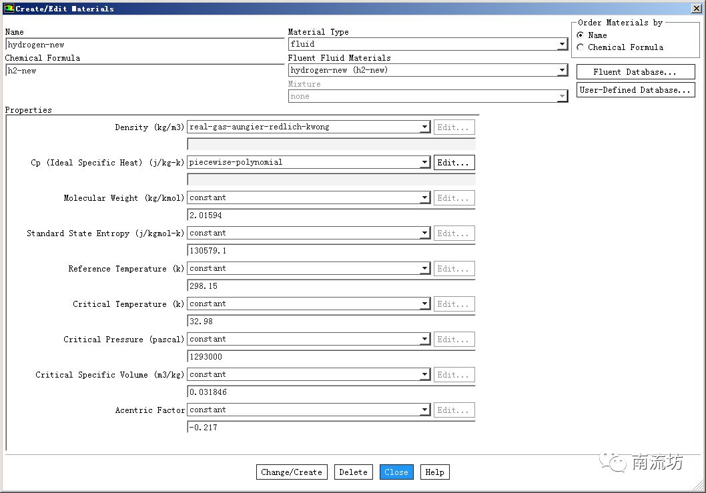Click the Chemical Formula text field
The height and width of the screenshot is (493, 706).
144,71
